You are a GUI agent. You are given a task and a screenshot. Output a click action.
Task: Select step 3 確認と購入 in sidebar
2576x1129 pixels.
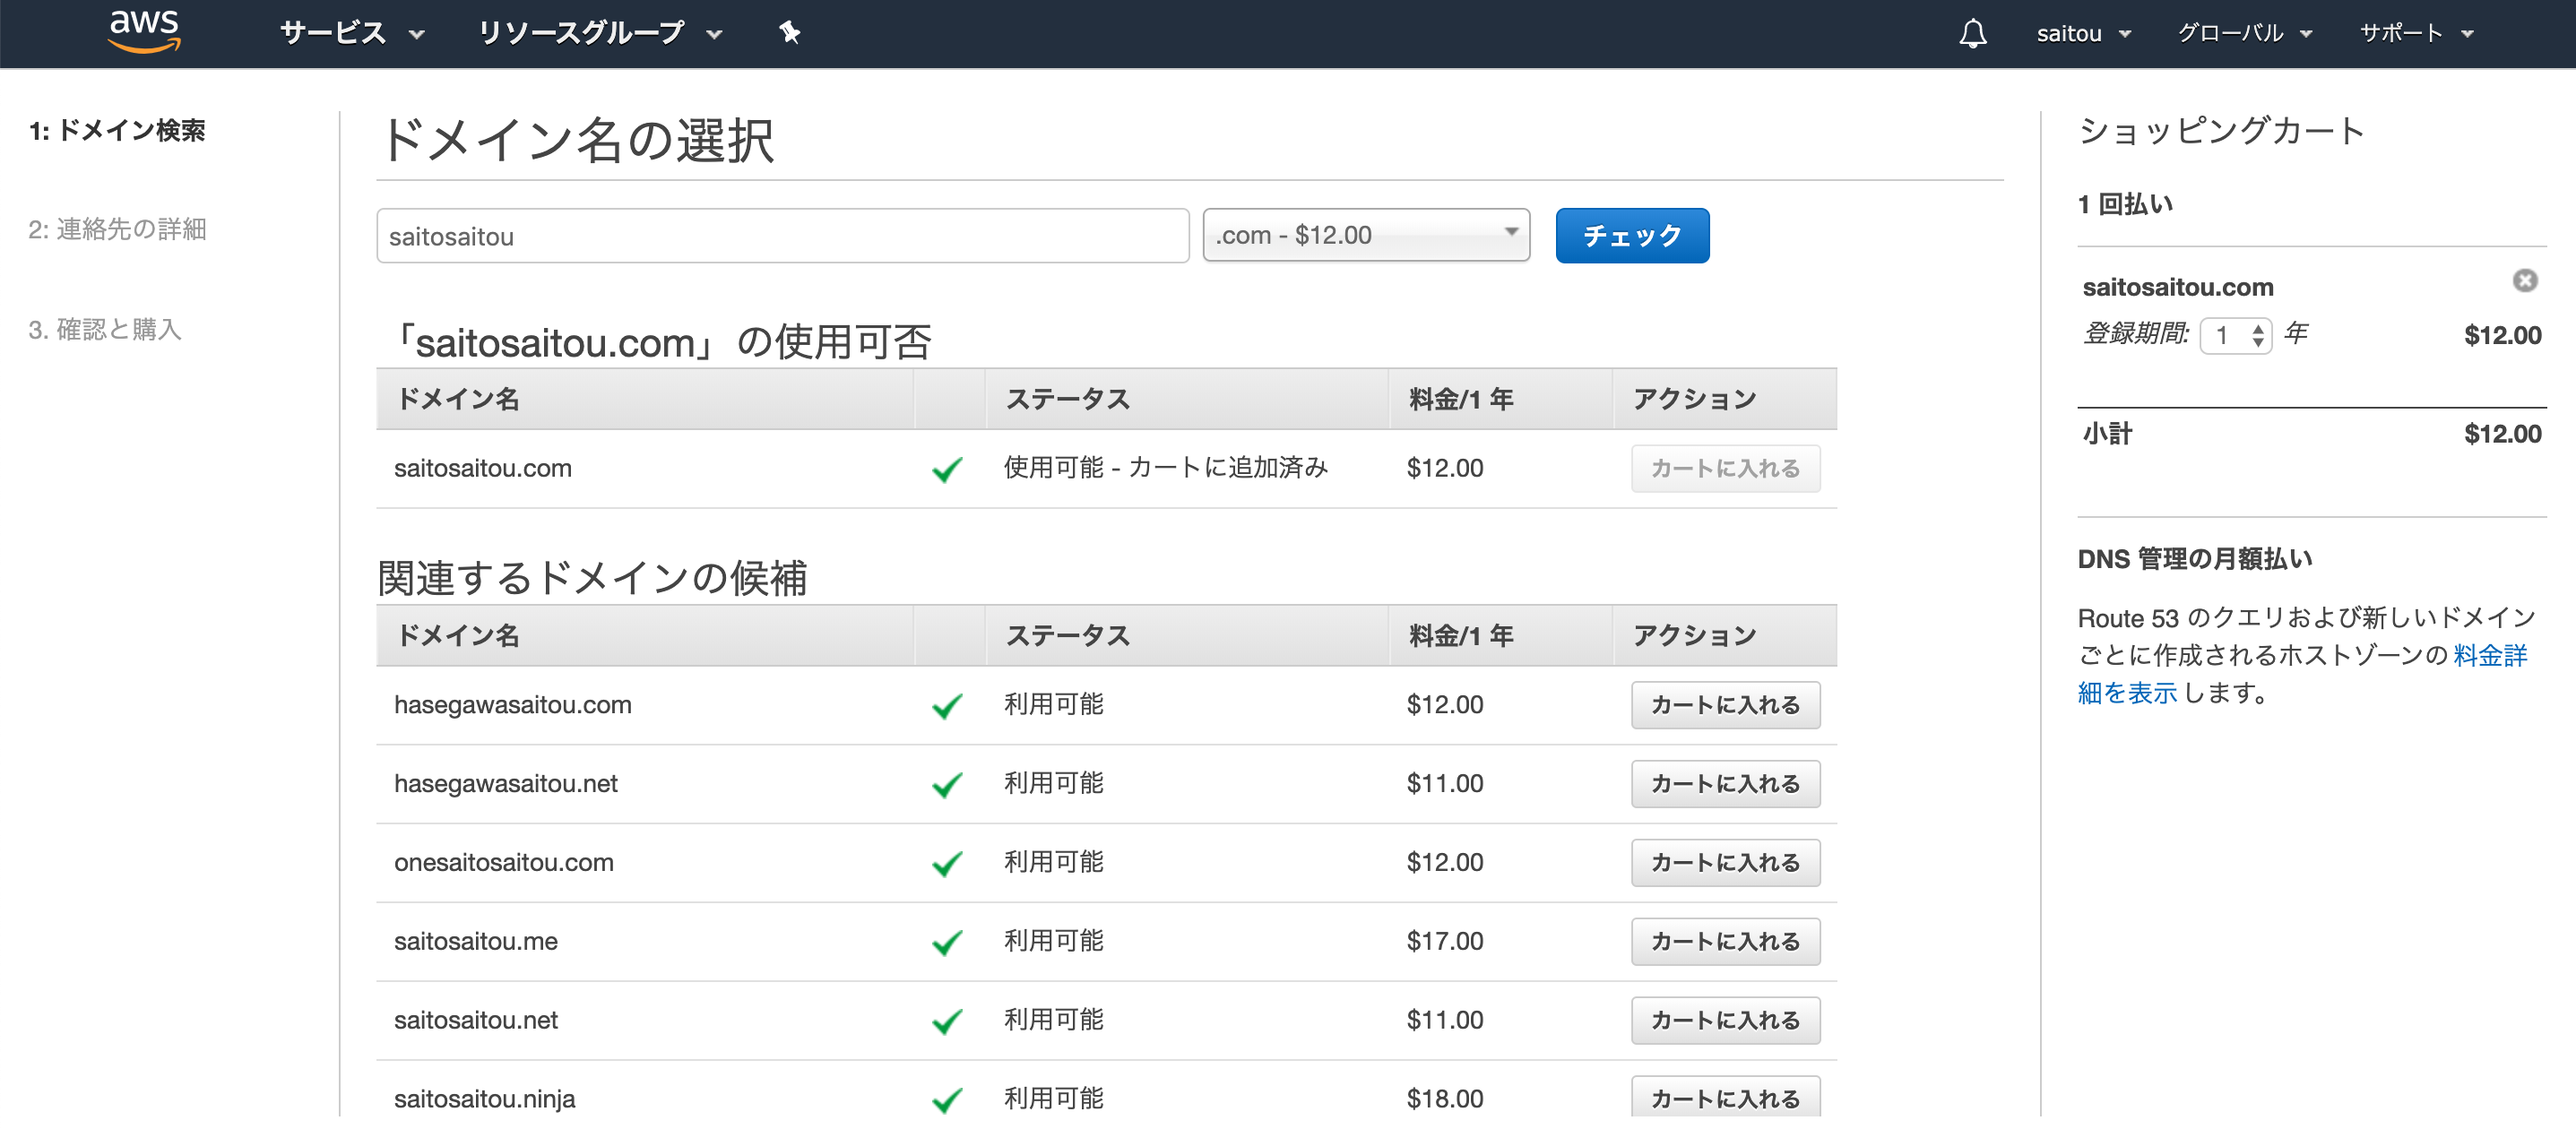click(106, 330)
